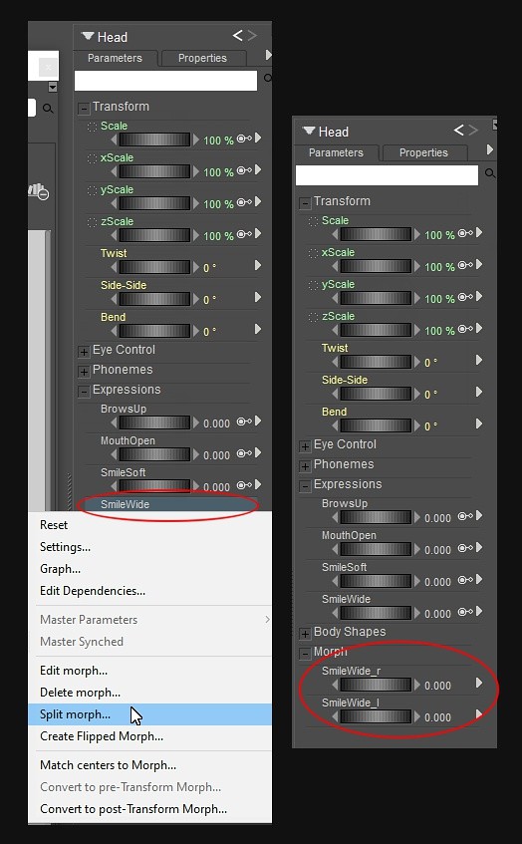Click the keyframe icon for the right panel SmileWide
This screenshot has width=522, height=844.
(x=465, y=612)
